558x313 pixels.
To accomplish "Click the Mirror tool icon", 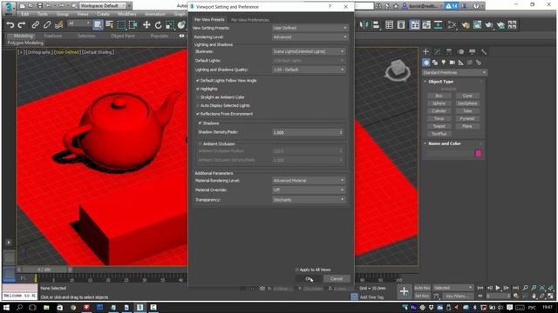I will coord(364,25).
